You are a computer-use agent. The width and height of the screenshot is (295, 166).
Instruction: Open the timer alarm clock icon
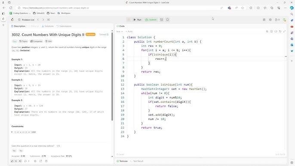pyautogui.click(x=162, y=20)
